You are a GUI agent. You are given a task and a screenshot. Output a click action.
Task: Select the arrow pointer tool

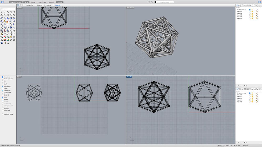pos(2,12)
